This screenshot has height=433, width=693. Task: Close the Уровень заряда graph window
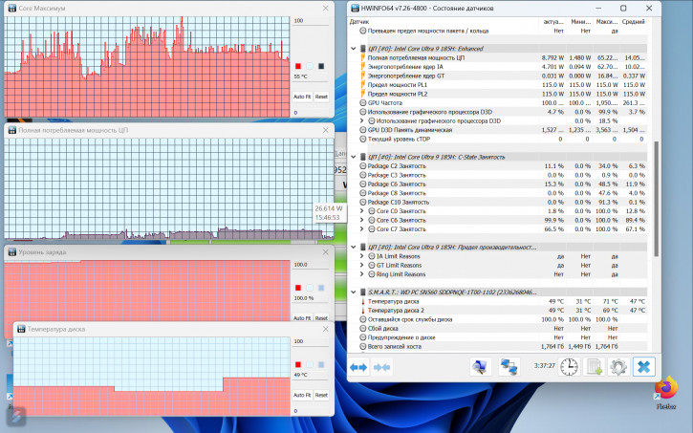pos(325,251)
